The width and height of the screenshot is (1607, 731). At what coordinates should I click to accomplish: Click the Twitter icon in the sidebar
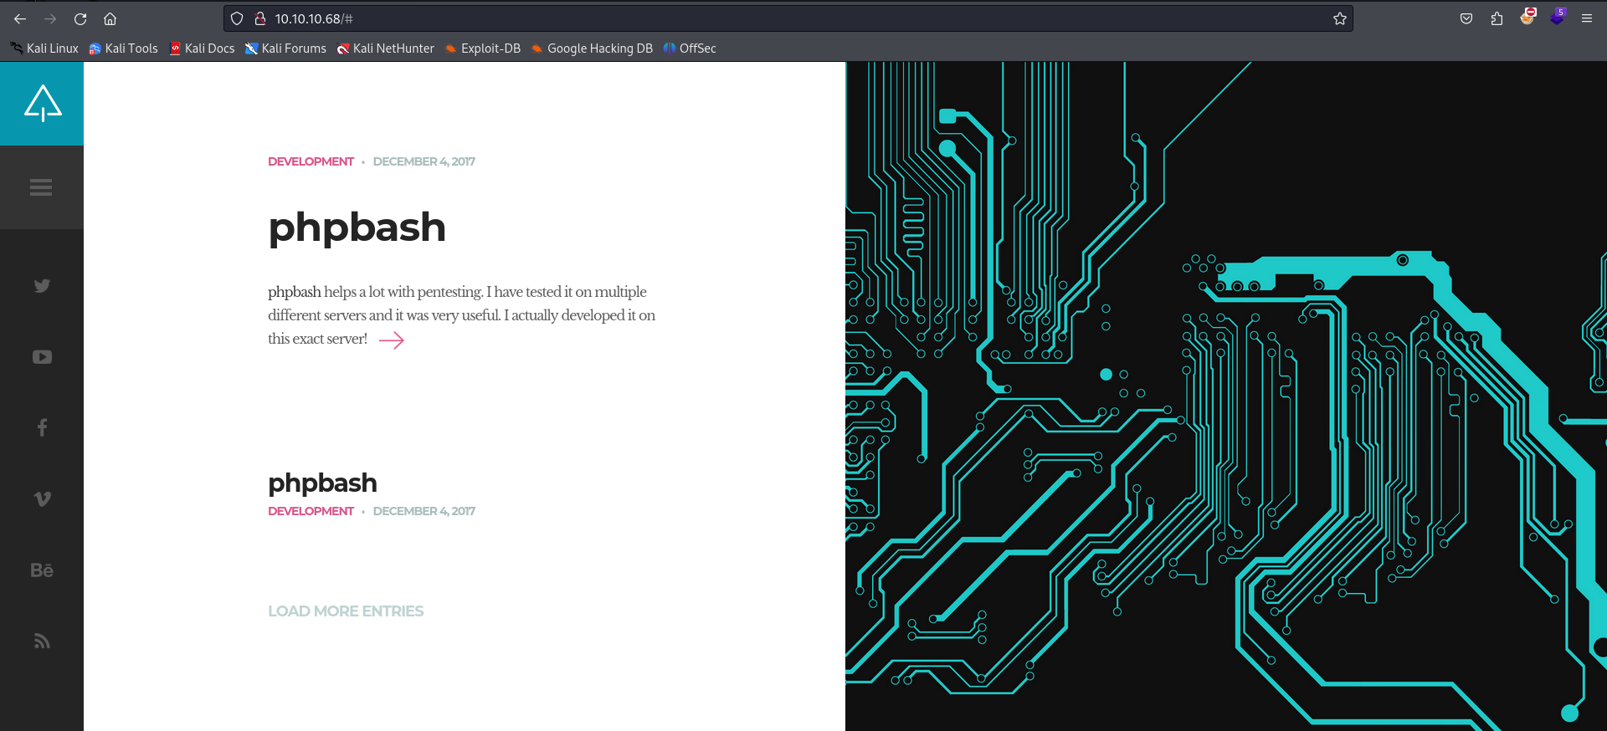42,286
